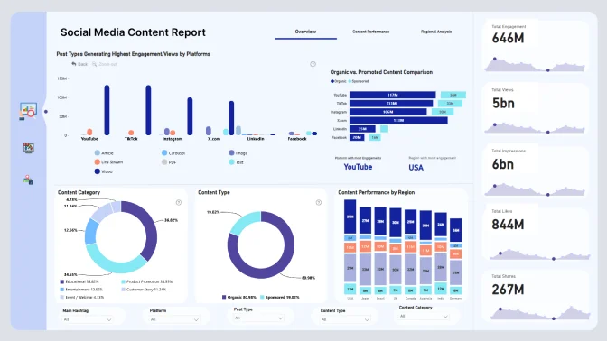Click the USA top region label
This screenshot has height=341, width=607.
click(416, 168)
